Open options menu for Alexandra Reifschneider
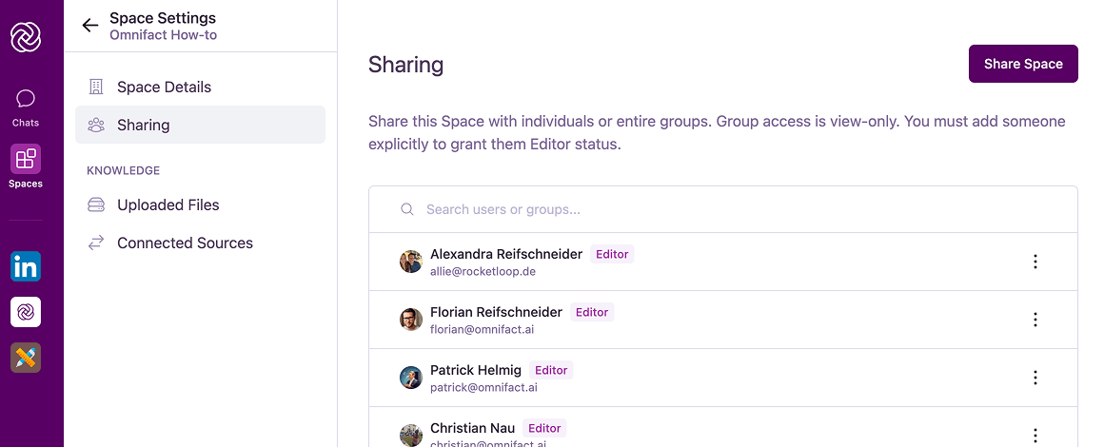 pos(1035,262)
